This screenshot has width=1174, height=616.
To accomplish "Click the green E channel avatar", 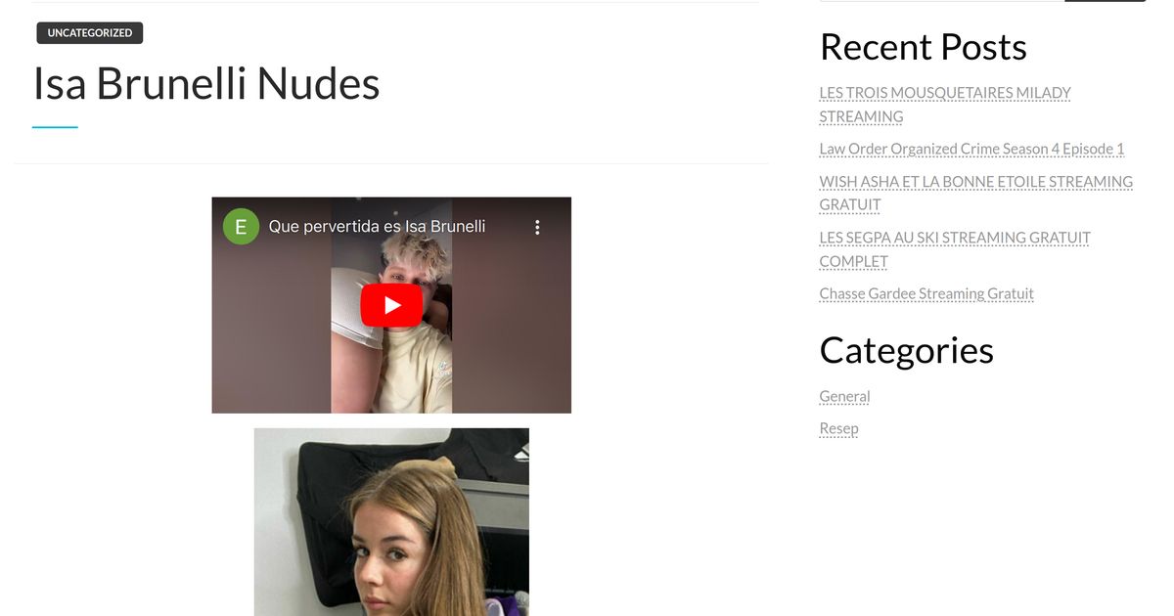I will click(x=241, y=227).
